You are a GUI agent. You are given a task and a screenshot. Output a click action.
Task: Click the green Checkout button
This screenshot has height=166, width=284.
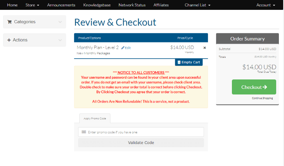click(x=254, y=87)
